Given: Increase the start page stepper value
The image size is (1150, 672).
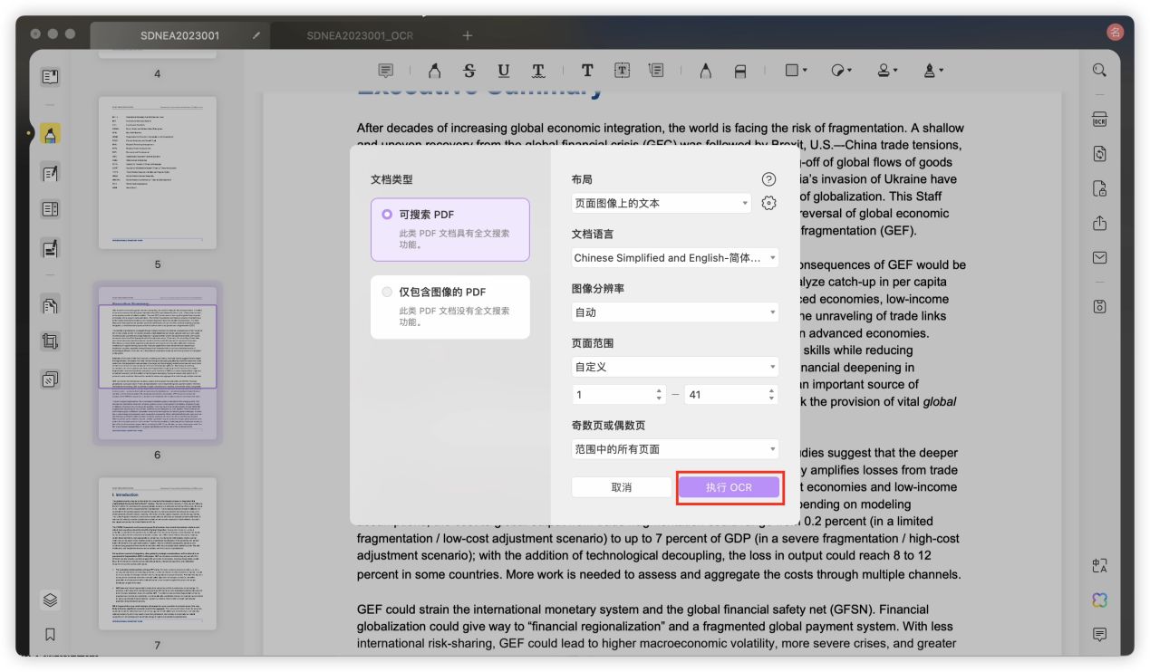Looking at the screenshot, I should click(x=659, y=390).
